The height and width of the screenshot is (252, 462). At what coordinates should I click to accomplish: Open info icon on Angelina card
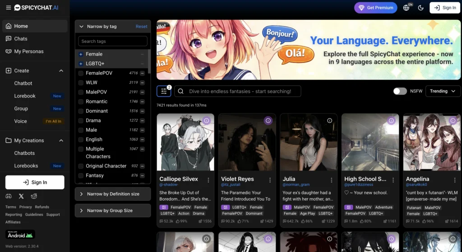[453, 121]
